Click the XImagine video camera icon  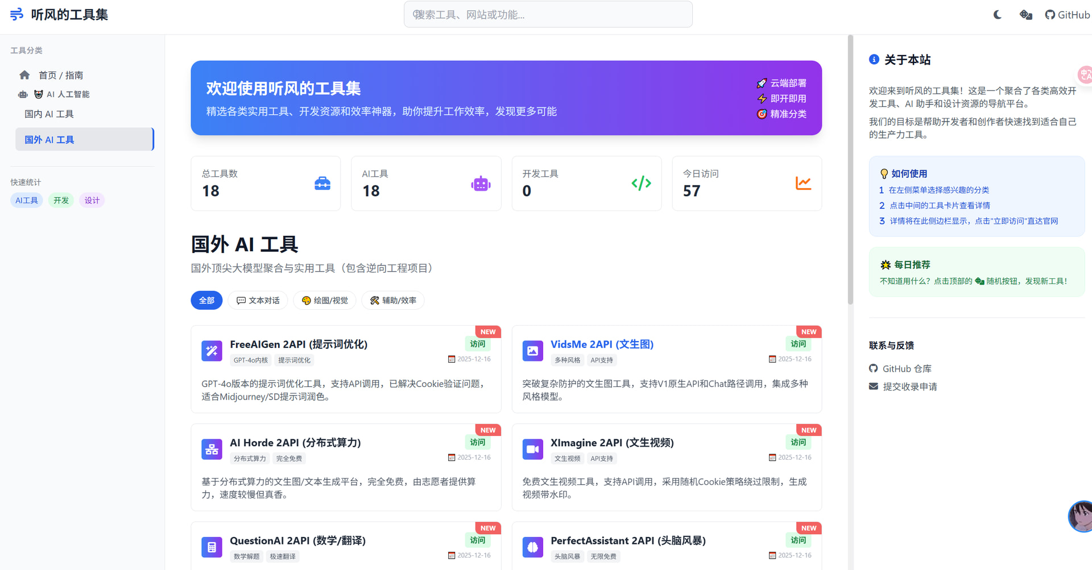click(x=532, y=449)
